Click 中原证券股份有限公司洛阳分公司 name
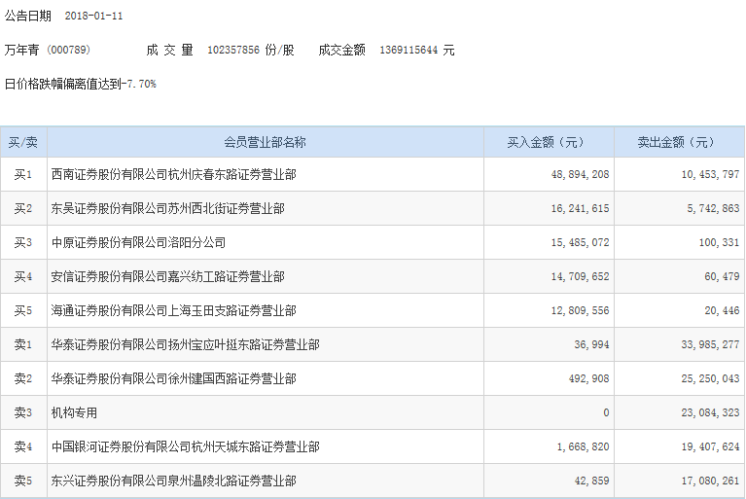The width and height of the screenshot is (746, 499). [x=138, y=242]
